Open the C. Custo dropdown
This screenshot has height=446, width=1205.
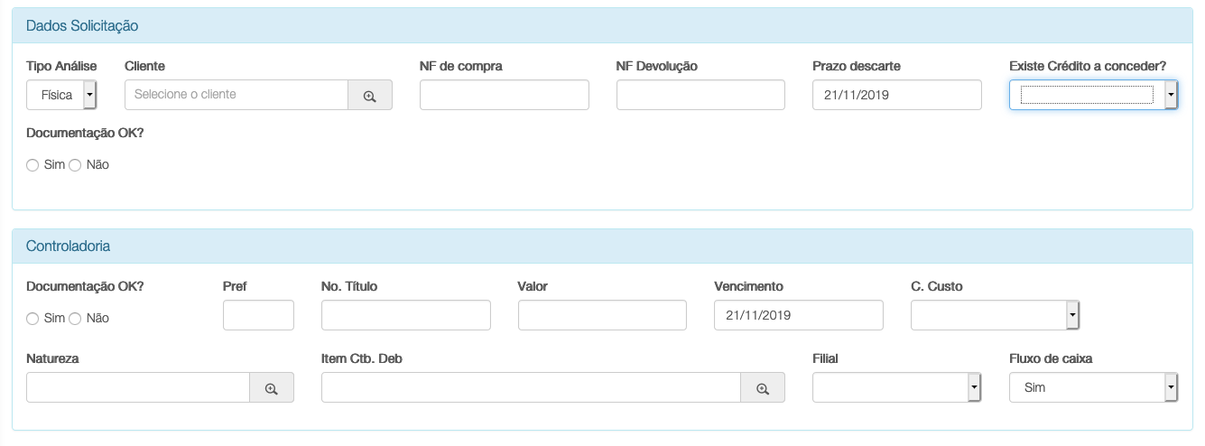point(996,315)
